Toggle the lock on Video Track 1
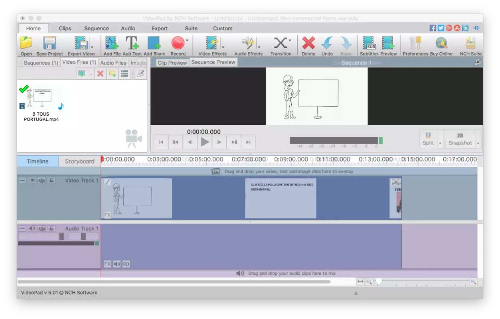Screen dimensions: 500x319 tap(51, 181)
